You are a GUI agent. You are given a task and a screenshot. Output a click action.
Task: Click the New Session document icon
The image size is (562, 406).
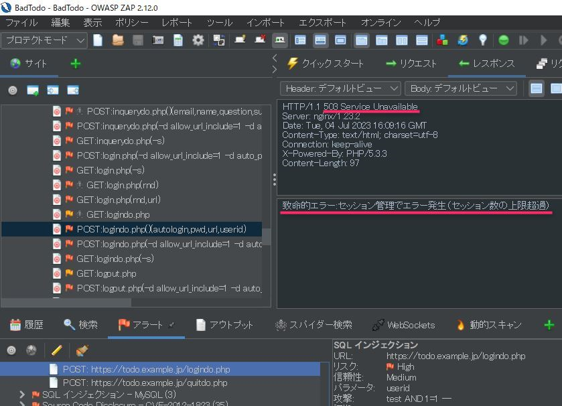click(x=98, y=40)
